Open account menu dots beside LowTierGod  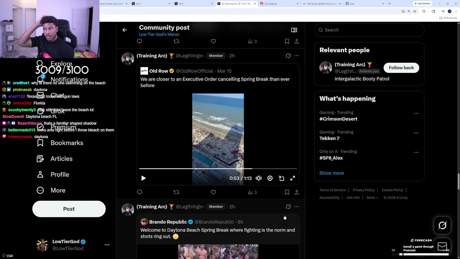tap(107, 245)
